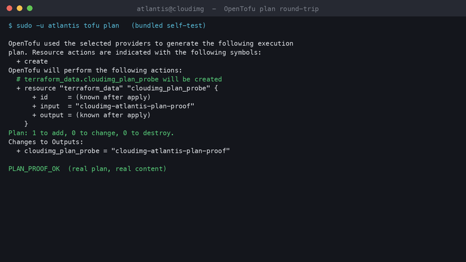Viewport: 466px width, 262px height.
Task: Click the '(bundled self-test)' text
Action: point(168,26)
